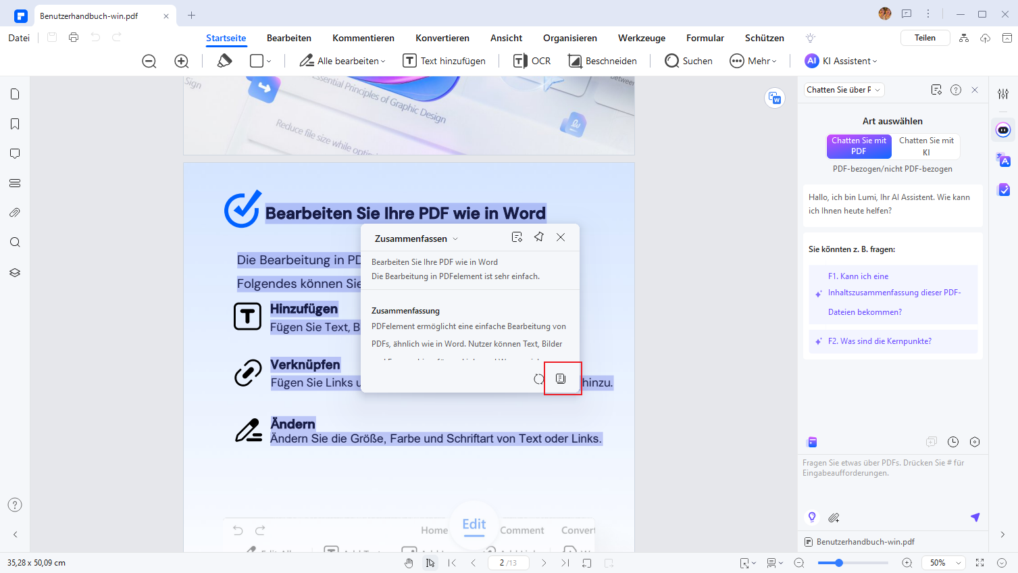
Task: Click the prompt lightbulb icon below chat input
Action: tap(812, 517)
